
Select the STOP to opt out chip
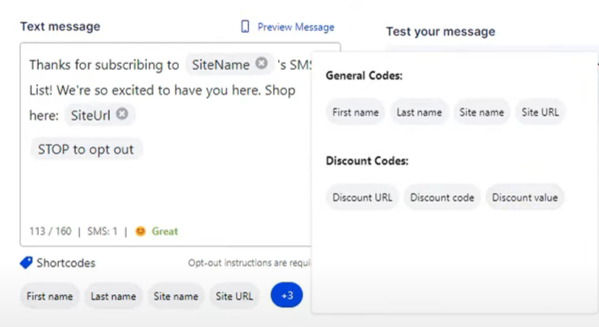tap(86, 150)
